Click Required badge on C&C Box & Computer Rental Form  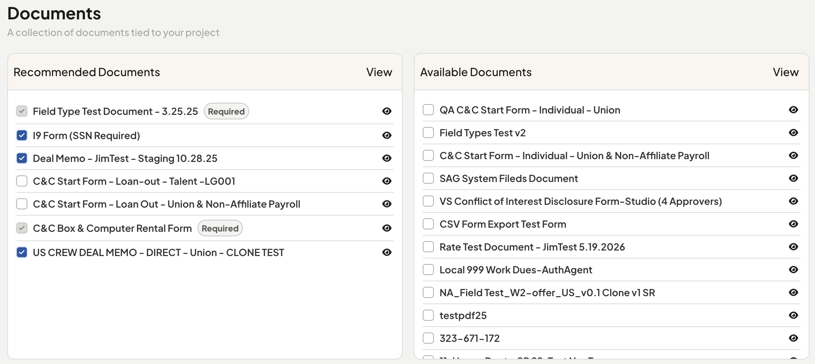tap(220, 228)
